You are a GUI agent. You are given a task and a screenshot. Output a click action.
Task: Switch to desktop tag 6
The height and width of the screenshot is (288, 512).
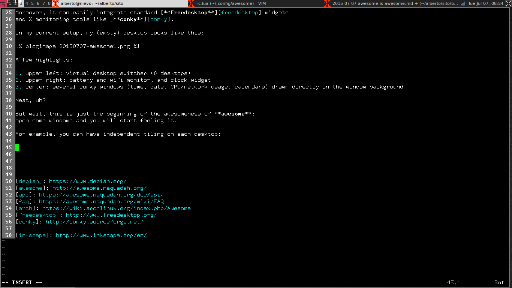pyautogui.click(x=38, y=3)
